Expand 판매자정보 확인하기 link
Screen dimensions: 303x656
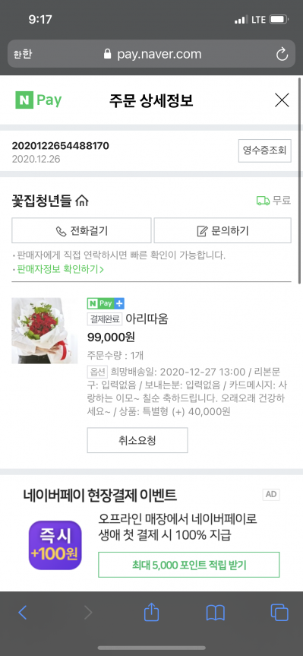pos(60,269)
